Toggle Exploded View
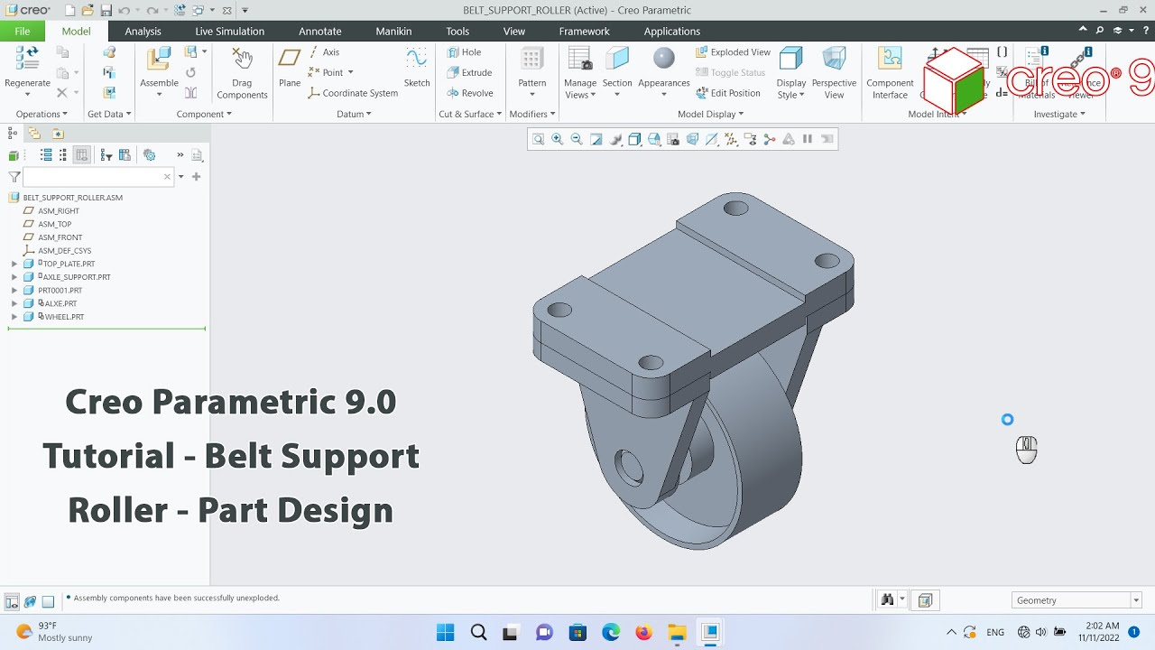 pos(733,52)
